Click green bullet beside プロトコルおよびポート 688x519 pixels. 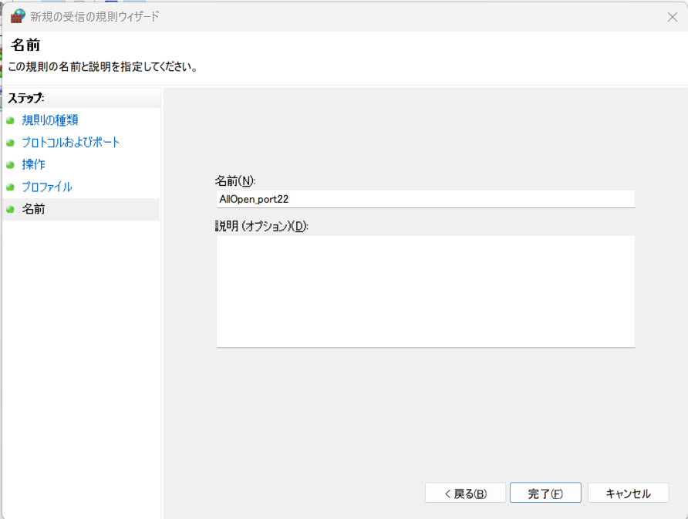pyautogui.click(x=10, y=143)
